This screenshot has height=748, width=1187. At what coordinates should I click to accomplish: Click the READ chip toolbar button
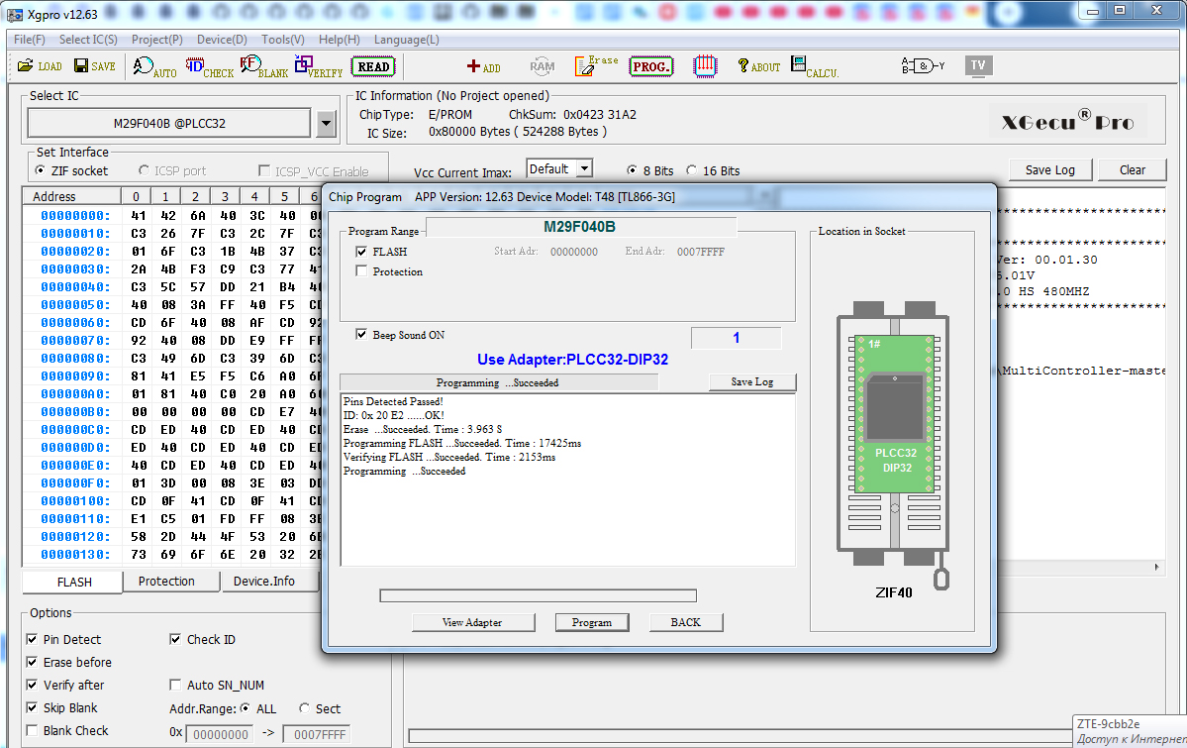pyautogui.click(x=373, y=66)
